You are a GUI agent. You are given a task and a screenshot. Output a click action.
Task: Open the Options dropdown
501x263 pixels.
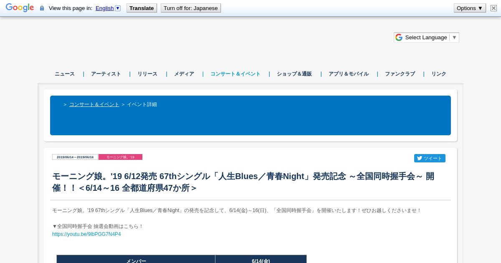click(470, 8)
